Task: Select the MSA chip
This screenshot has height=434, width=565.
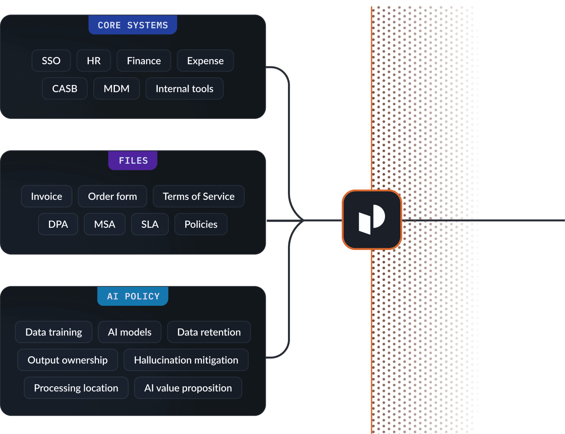Action: (105, 224)
